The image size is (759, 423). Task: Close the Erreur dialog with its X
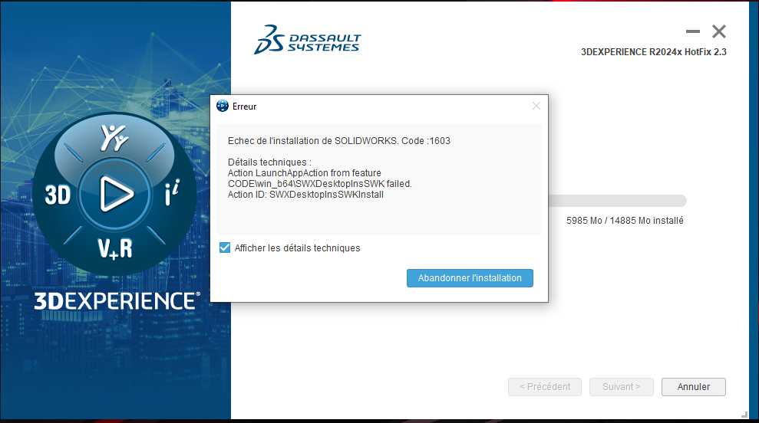(x=536, y=107)
